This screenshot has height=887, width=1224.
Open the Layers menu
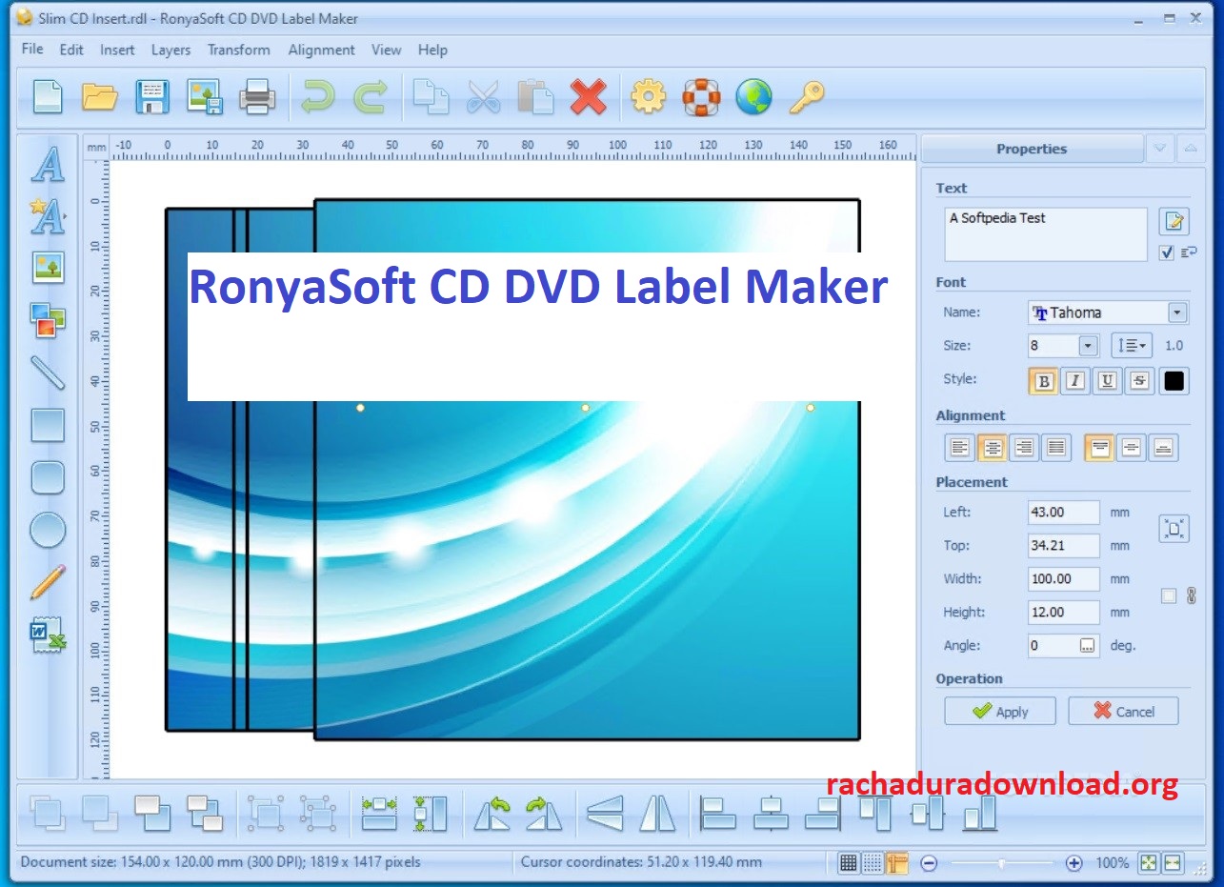(x=171, y=50)
